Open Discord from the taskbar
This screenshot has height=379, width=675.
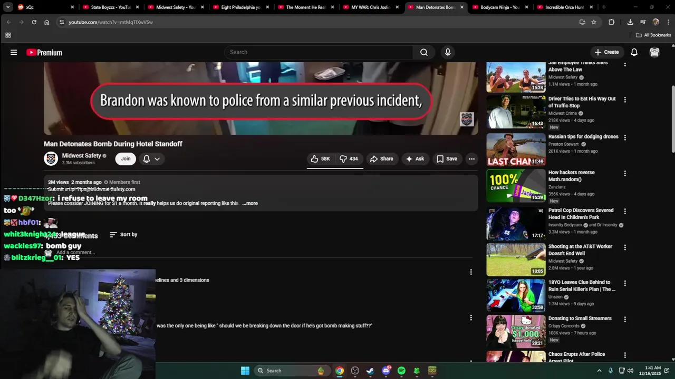click(x=386, y=371)
